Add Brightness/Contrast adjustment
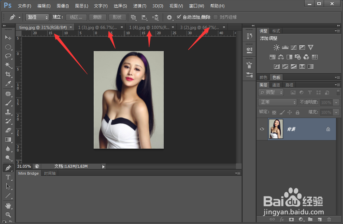The width and height of the screenshot is (343, 224). click(276, 47)
